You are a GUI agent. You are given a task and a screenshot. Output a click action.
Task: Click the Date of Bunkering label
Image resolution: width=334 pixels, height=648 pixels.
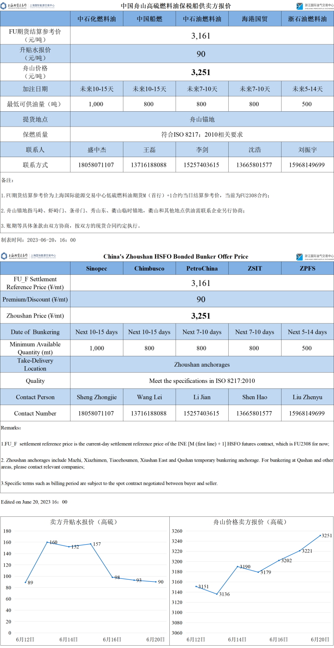[x=35, y=332]
